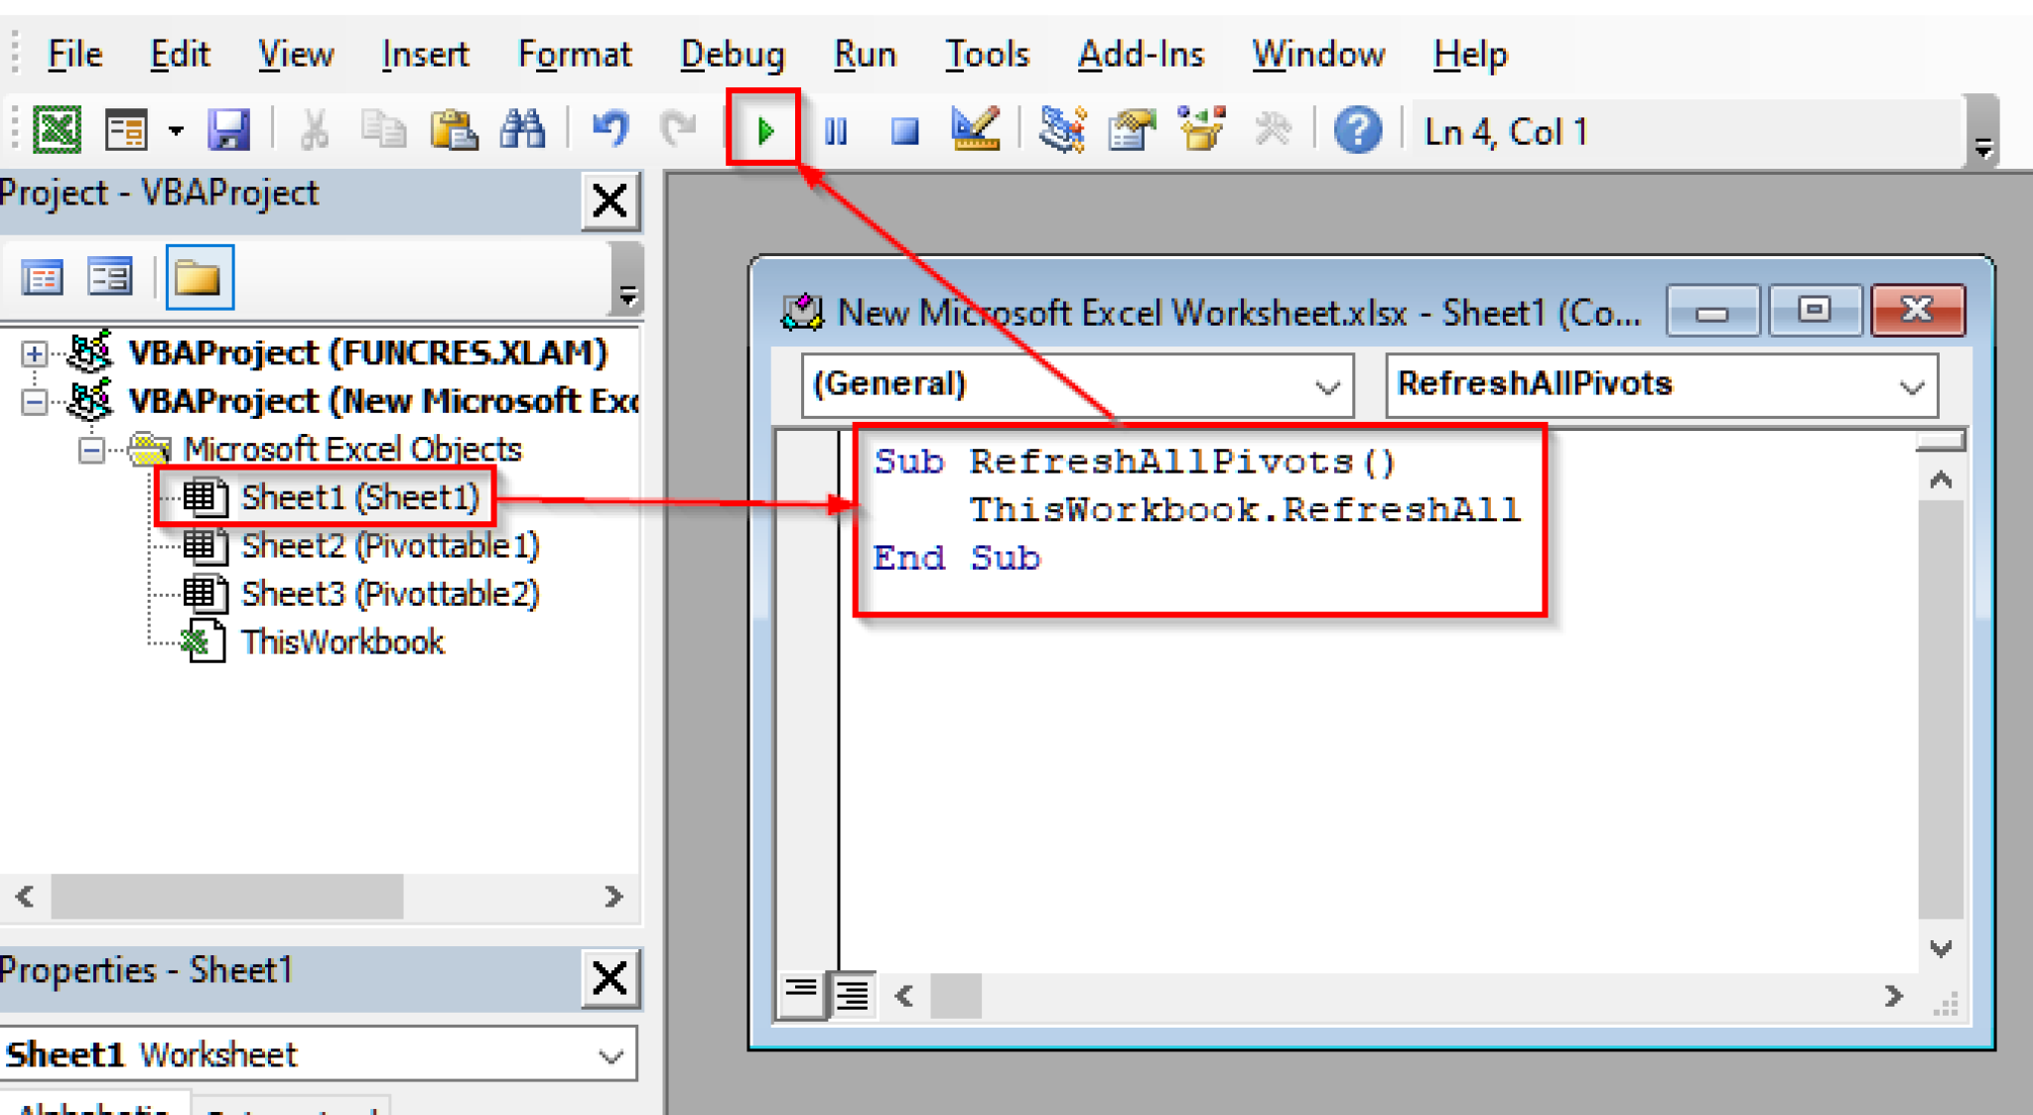Click the Toggle Folders icon in Project Explorer
The height and width of the screenshot is (1115, 2033).
coord(200,277)
